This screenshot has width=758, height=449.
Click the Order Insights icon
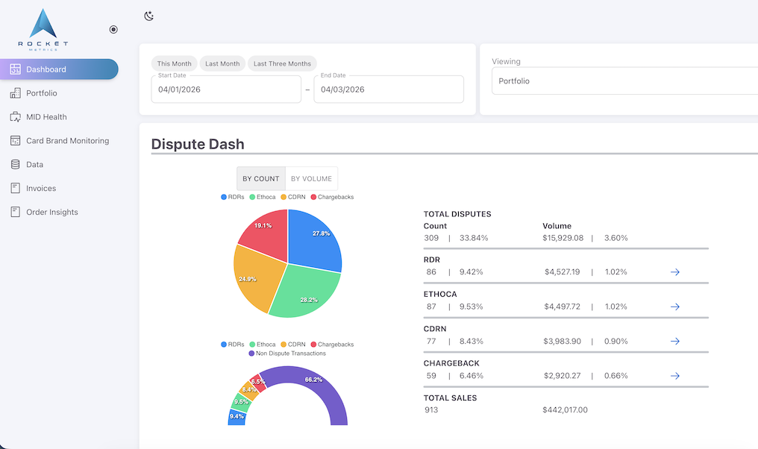click(15, 213)
